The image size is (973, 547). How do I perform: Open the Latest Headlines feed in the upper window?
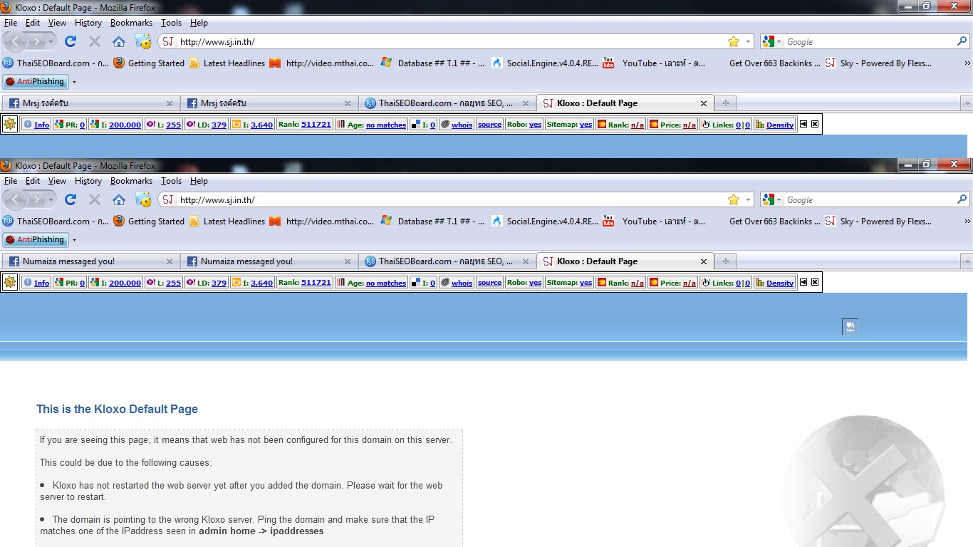(x=227, y=63)
